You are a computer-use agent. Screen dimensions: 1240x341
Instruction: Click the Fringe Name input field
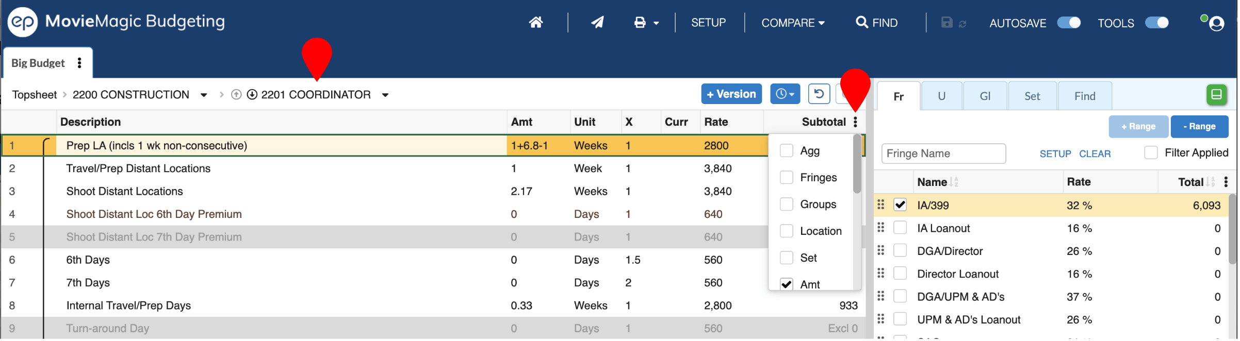coord(943,154)
